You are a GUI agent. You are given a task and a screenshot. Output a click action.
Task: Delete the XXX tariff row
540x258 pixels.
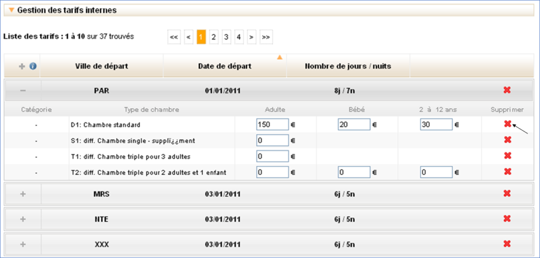[507, 244]
